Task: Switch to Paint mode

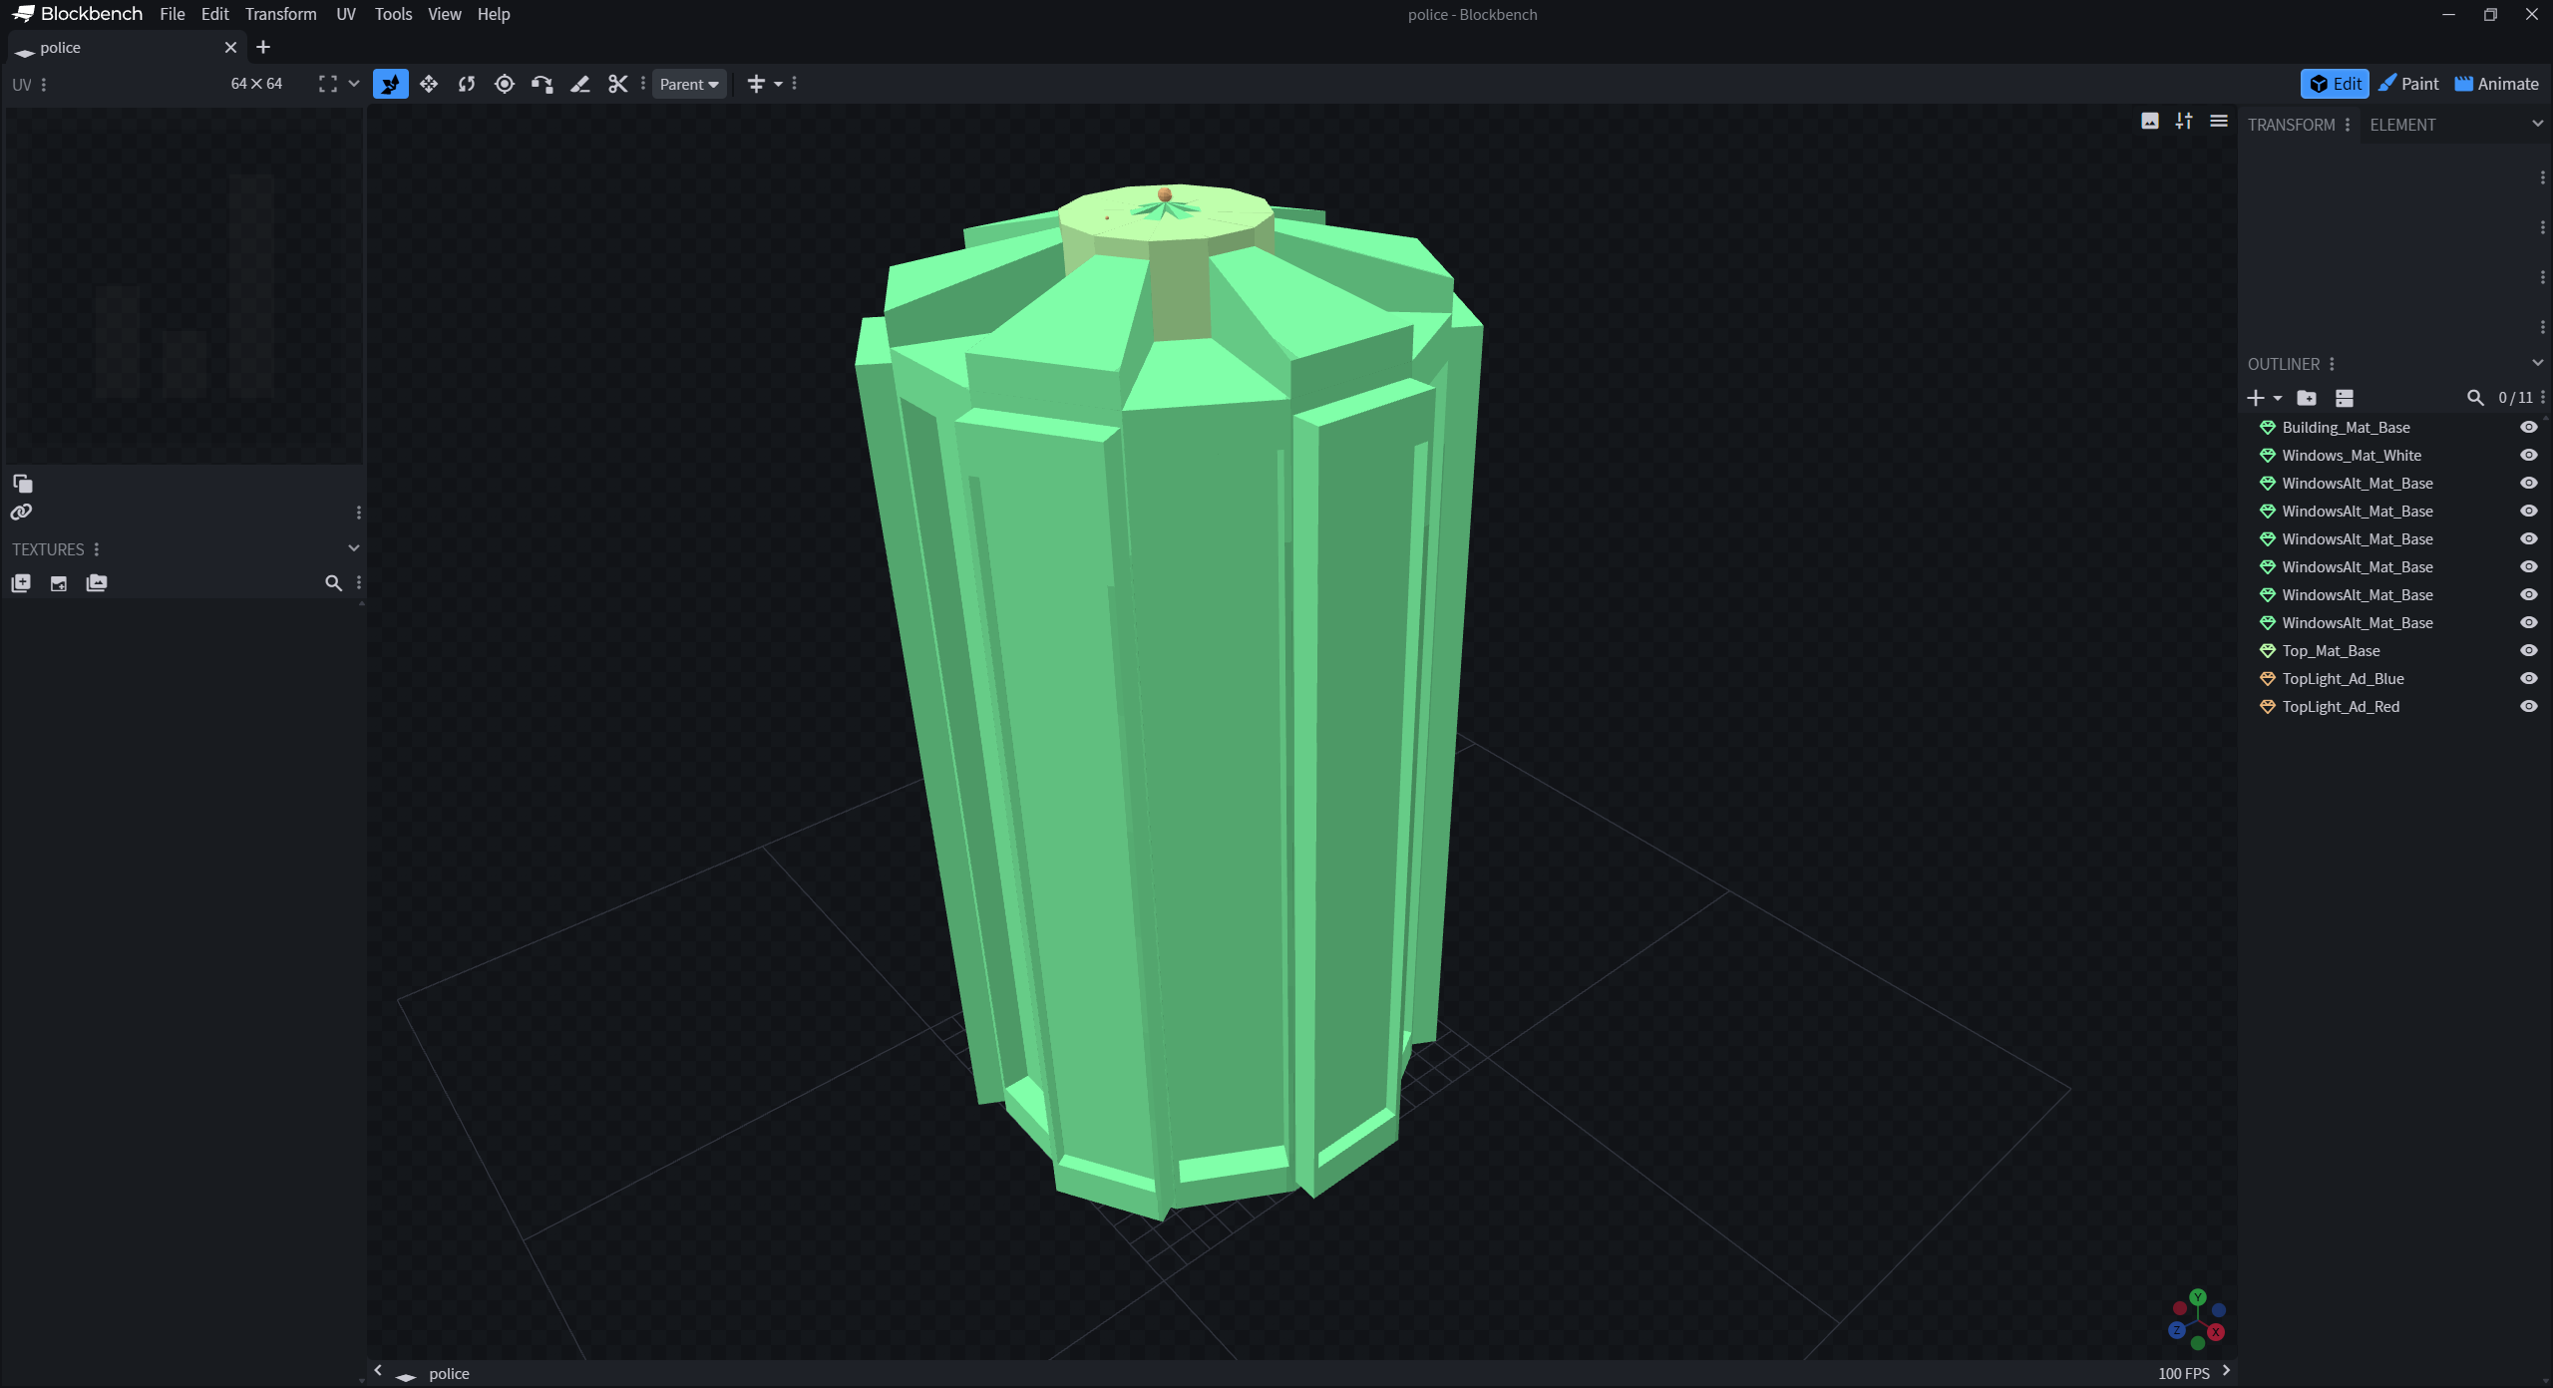Action: click(x=2408, y=84)
